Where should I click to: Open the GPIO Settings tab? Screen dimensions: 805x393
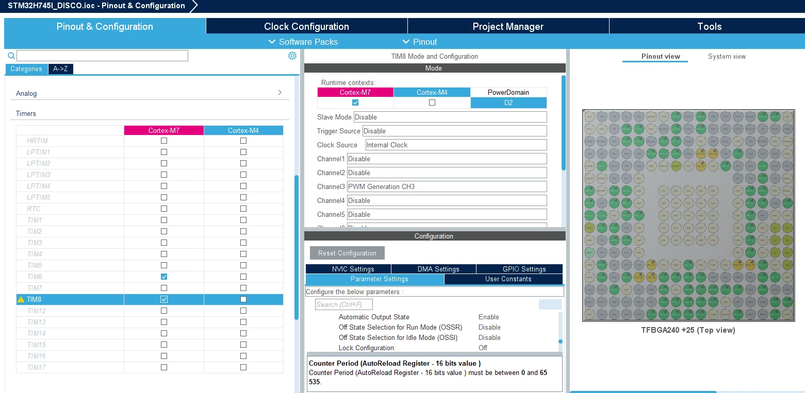(x=519, y=269)
